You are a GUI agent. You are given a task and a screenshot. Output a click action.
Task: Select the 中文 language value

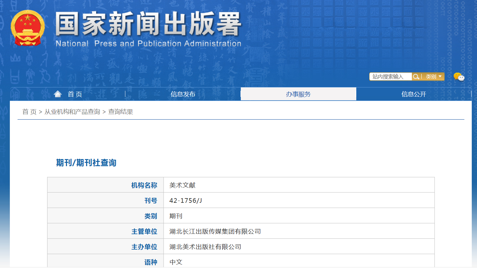tap(176, 262)
